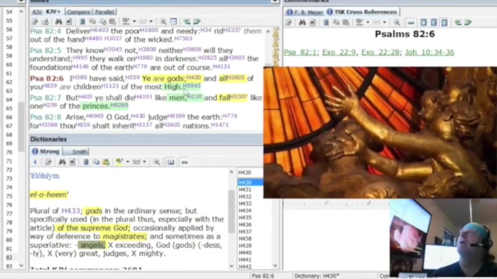Open the zoom magnifier in Commentaries toolbar
Viewport: 497px width, 279px height.
coord(396,22)
